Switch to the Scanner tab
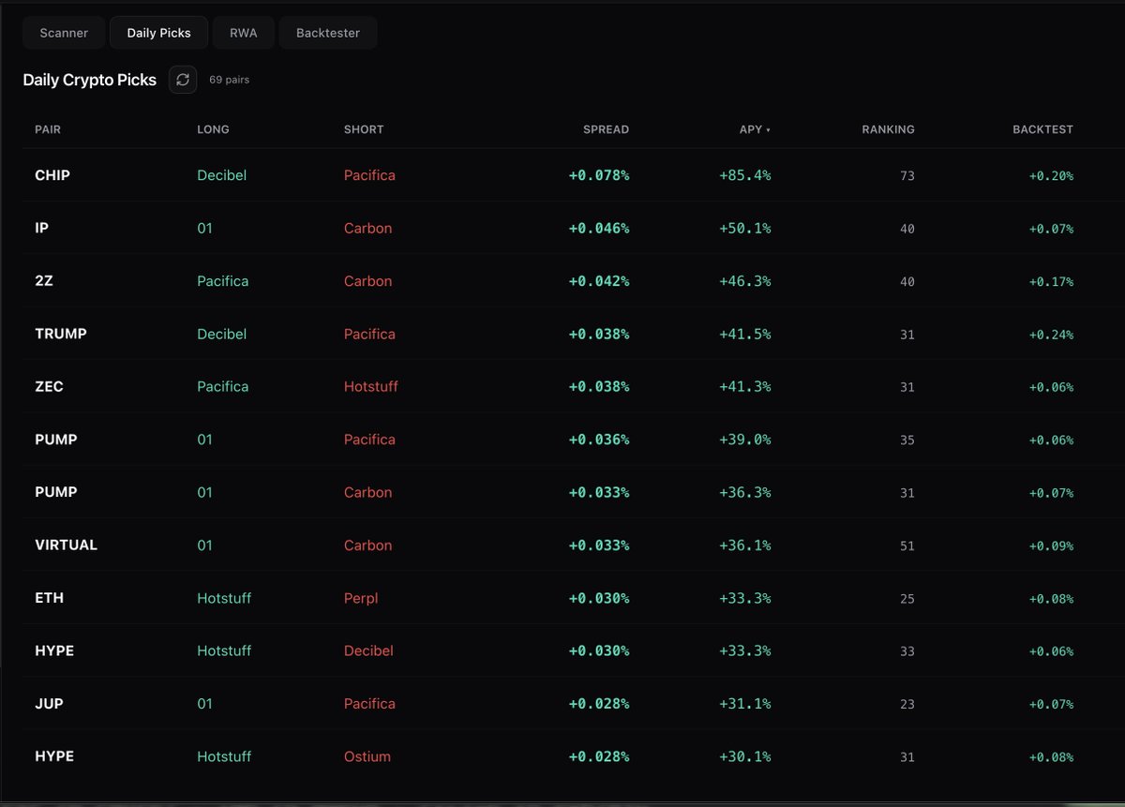This screenshot has width=1125, height=807. [x=64, y=33]
